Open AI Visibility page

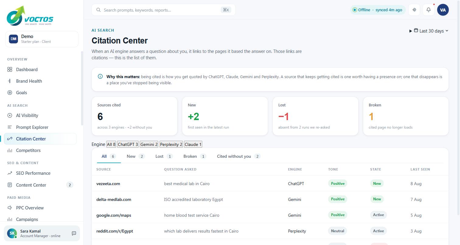click(x=40, y=116)
